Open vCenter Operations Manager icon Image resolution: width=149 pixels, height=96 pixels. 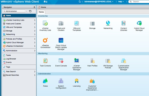pyautogui.click(x=77, y=61)
